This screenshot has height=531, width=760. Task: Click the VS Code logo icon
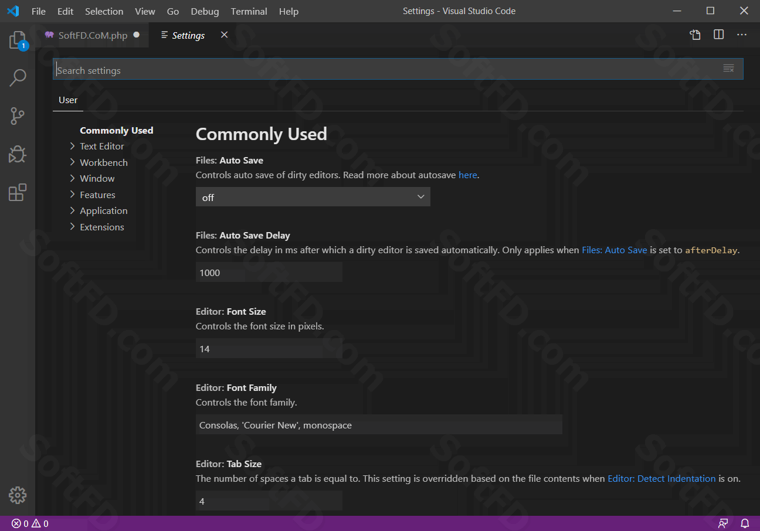click(x=13, y=11)
